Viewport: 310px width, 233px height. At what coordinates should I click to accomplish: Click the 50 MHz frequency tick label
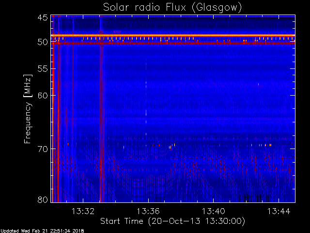(x=43, y=42)
